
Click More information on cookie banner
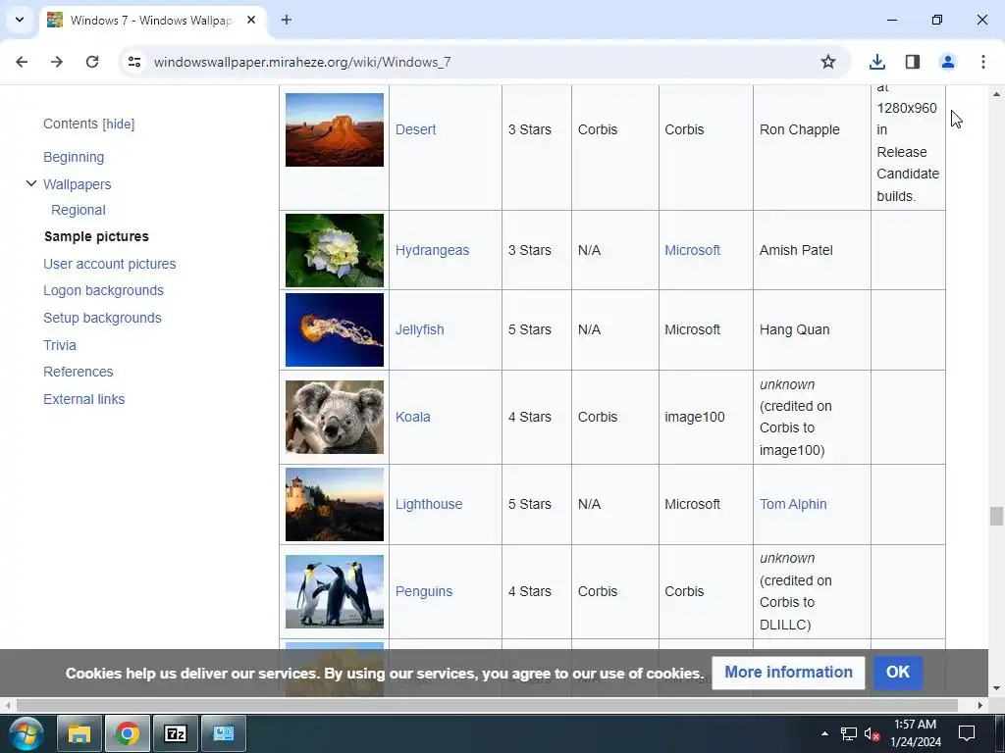click(x=788, y=673)
